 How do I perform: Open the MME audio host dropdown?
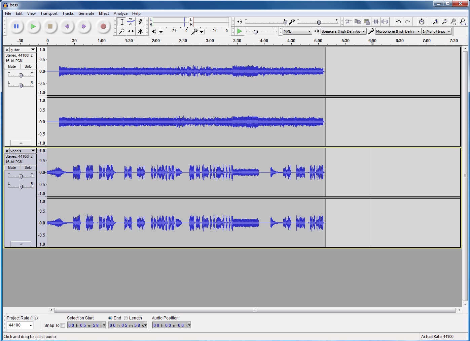pos(297,31)
